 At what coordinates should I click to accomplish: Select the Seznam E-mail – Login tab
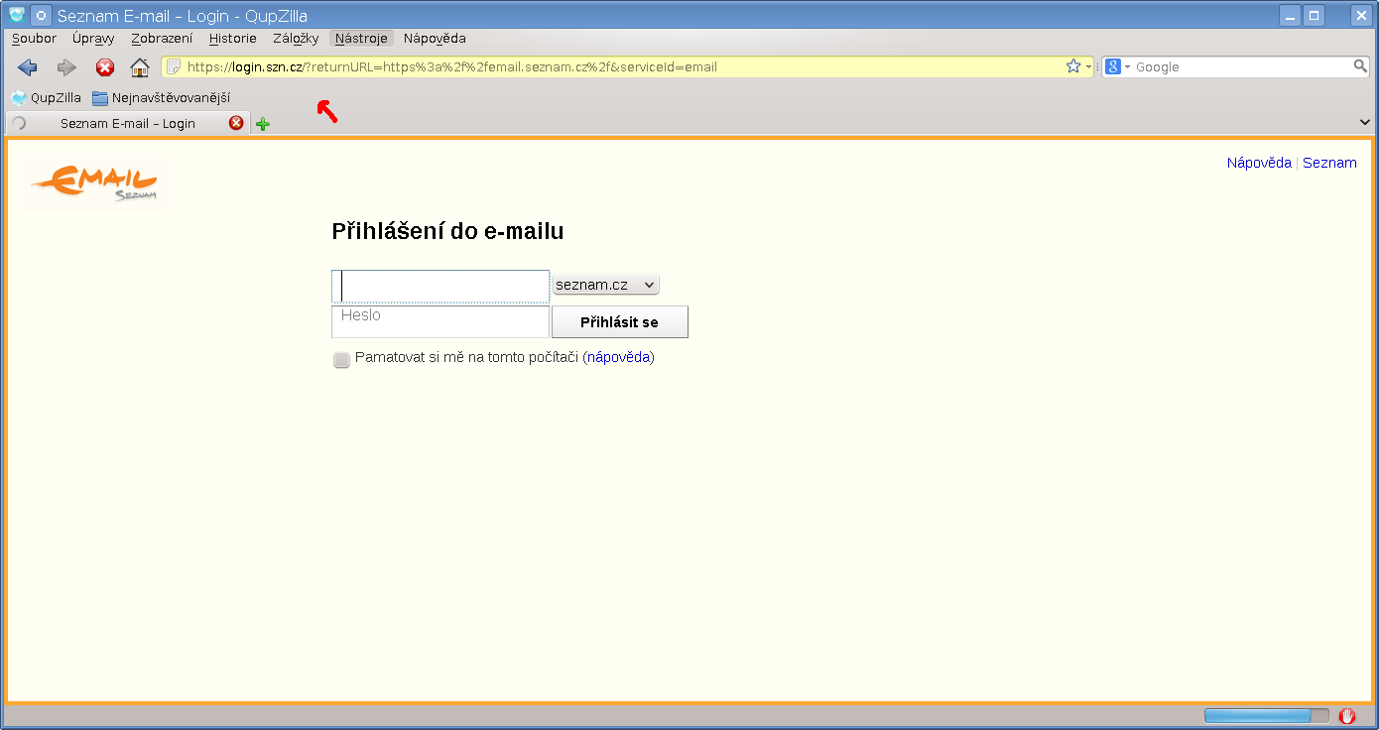click(128, 123)
